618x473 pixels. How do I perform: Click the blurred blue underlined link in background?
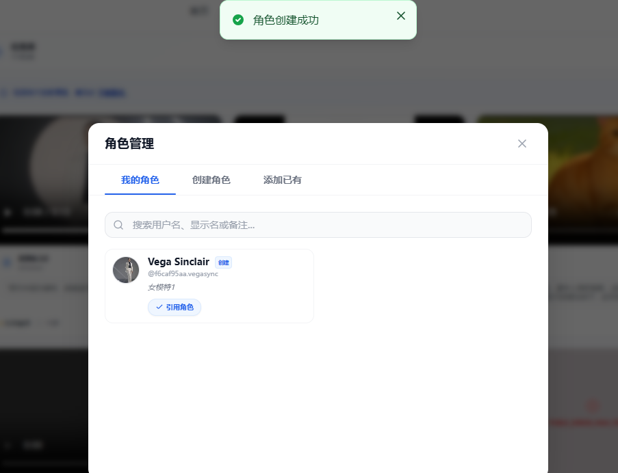(x=113, y=93)
